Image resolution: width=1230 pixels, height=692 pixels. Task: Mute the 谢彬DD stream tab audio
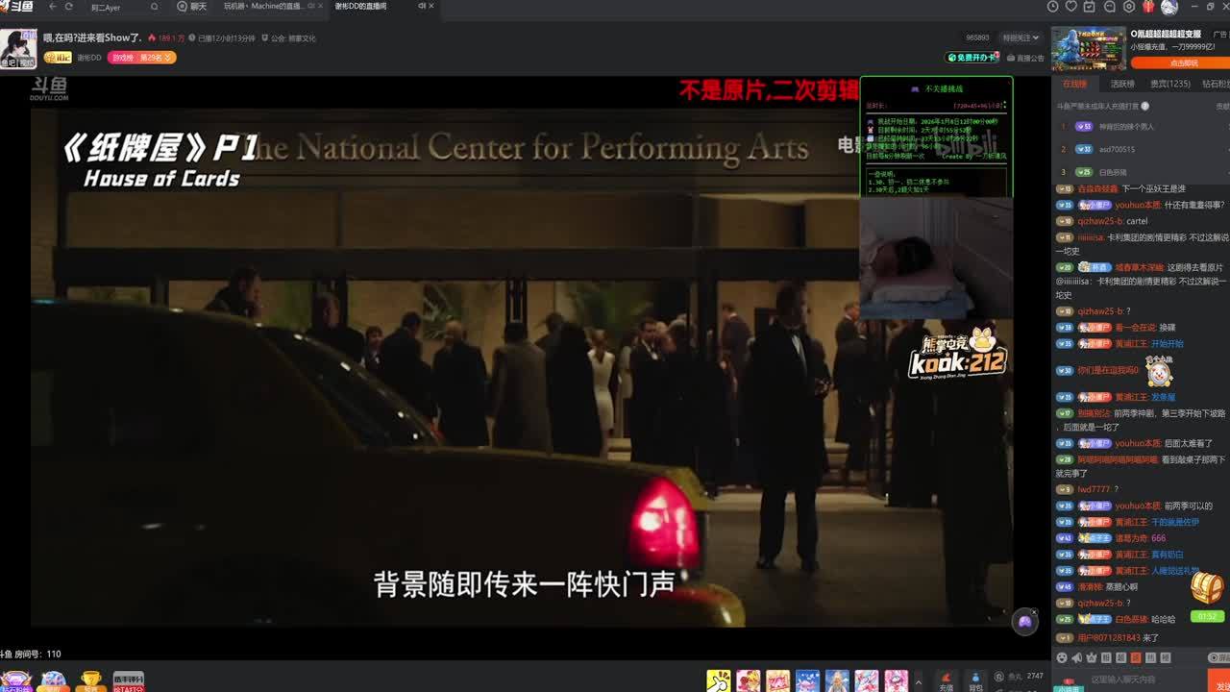(422, 6)
